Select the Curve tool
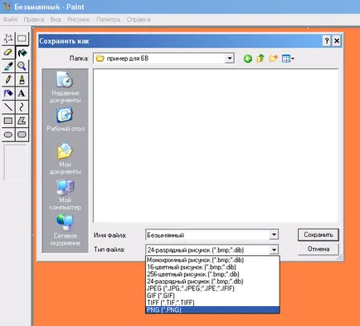This screenshot has width=360, height=326. [22, 106]
